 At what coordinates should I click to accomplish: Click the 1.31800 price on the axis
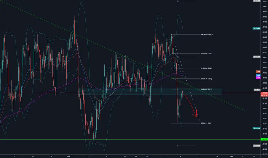coord(264,119)
